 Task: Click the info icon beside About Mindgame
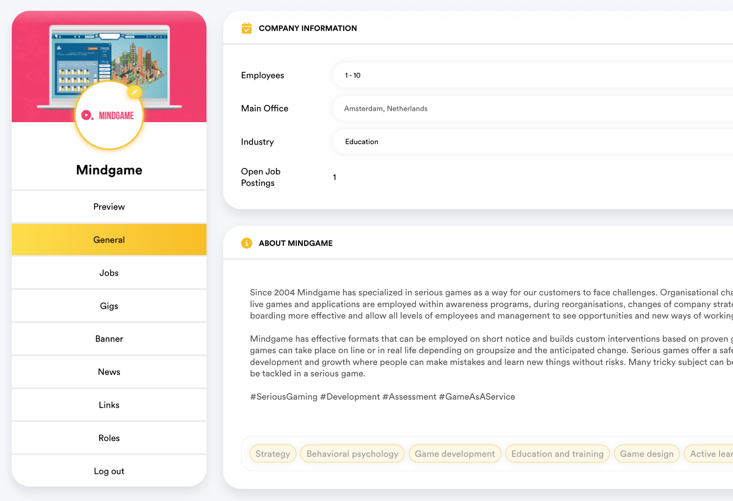[246, 243]
